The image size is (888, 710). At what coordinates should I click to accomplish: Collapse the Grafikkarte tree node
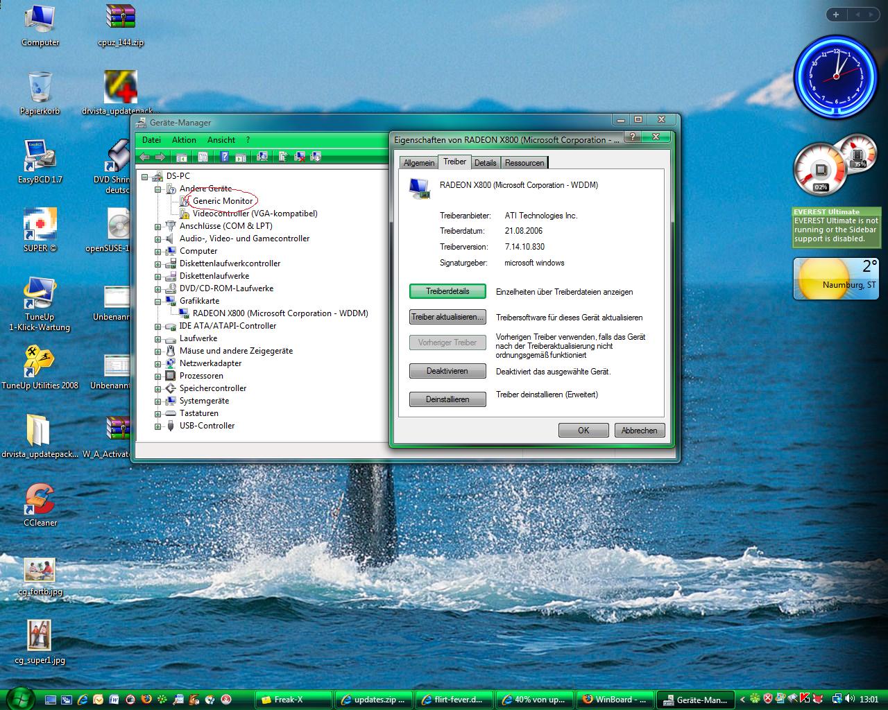pyautogui.click(x=157, y=301)
